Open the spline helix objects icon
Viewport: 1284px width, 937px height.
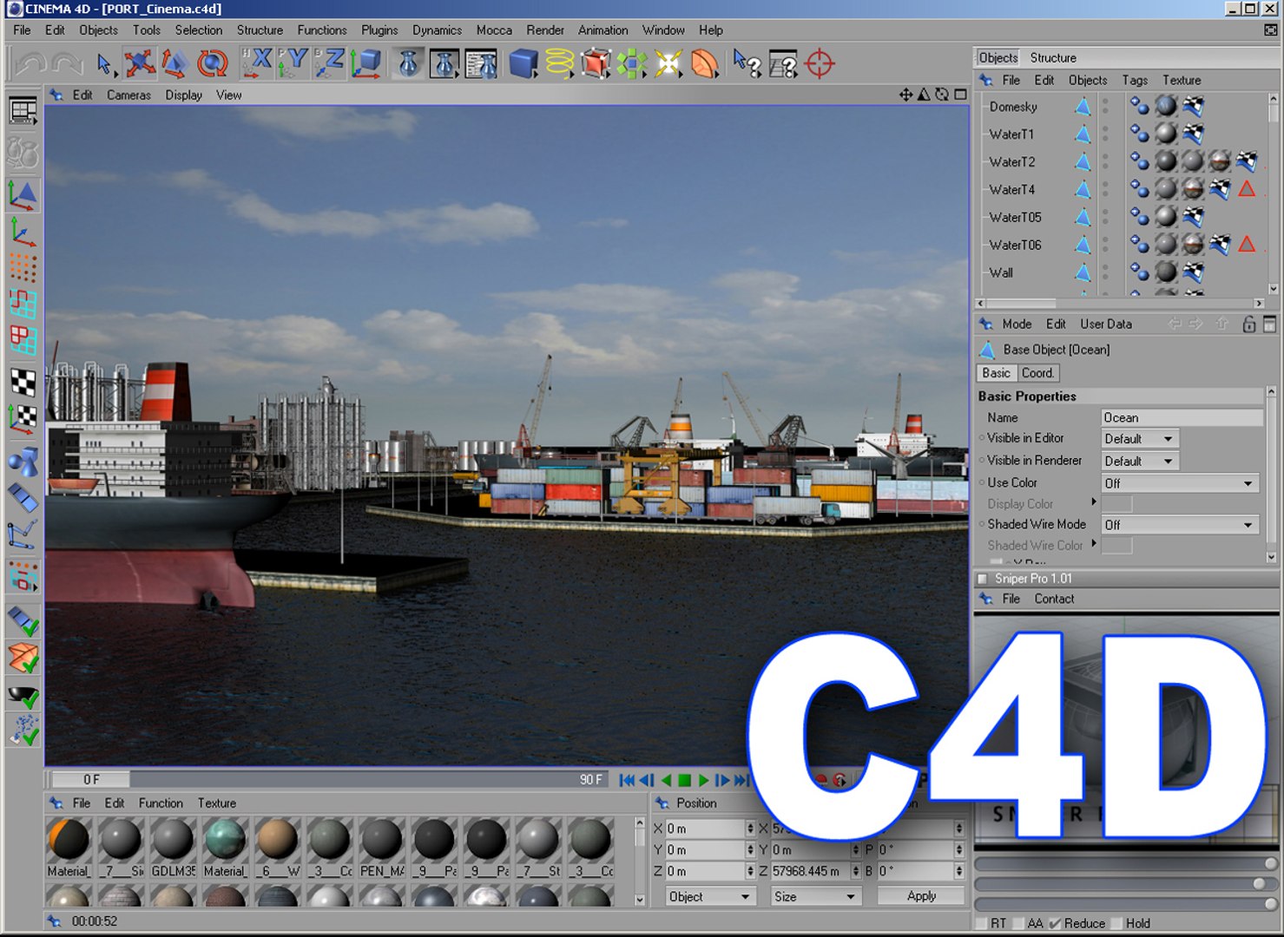coord(559,63)
